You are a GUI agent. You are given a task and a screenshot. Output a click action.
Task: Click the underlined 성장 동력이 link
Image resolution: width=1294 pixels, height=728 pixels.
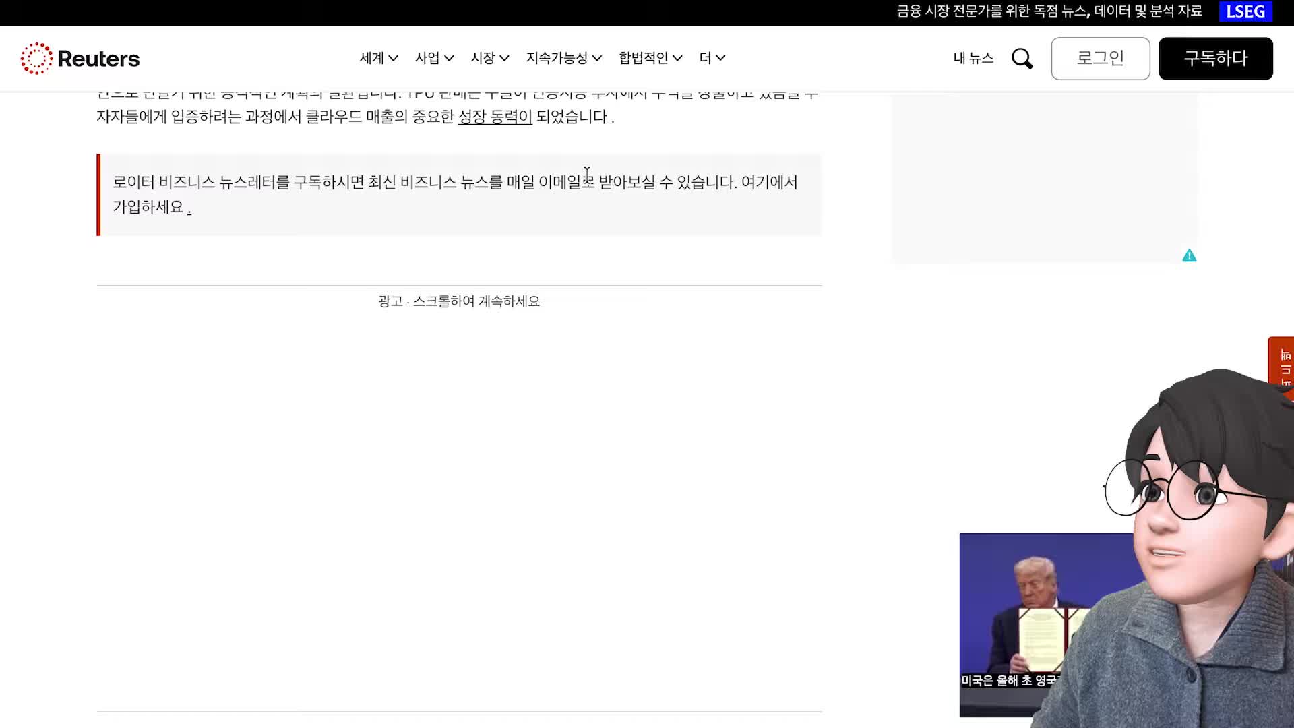point(495,117)
